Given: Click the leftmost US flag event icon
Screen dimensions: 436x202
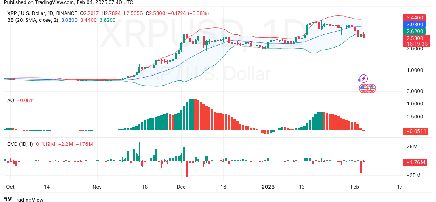Looking at the screenshot, I should click(363, 88).
